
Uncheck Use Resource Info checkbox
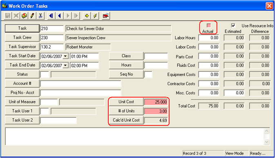click(x=233, y=26)
